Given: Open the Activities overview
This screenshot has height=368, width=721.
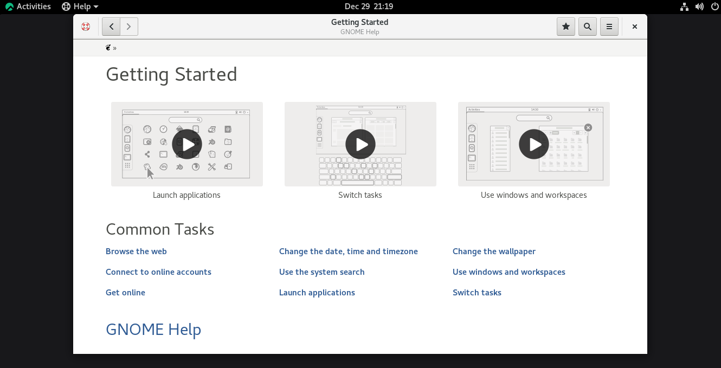Looking at the screenshot, I should pyautogui.click(x=28, y=7).
